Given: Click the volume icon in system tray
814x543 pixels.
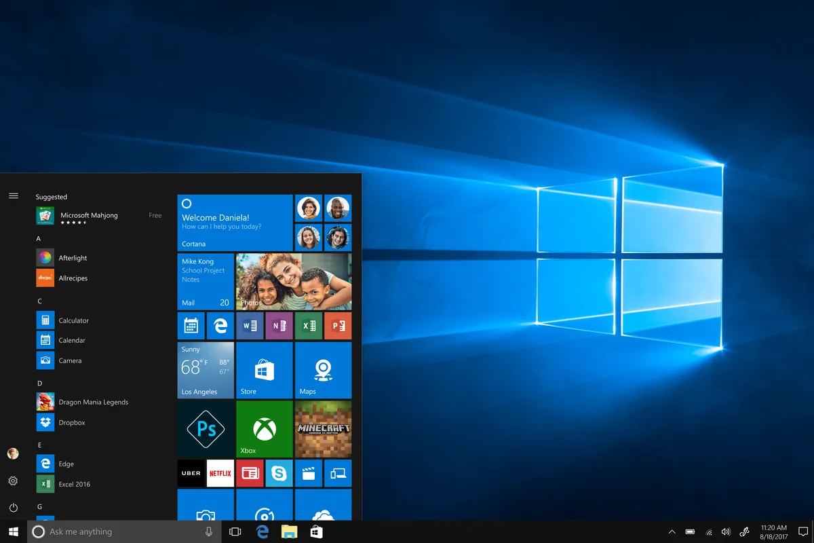Looking at the screenshot, I should click(x=726, y=532).
